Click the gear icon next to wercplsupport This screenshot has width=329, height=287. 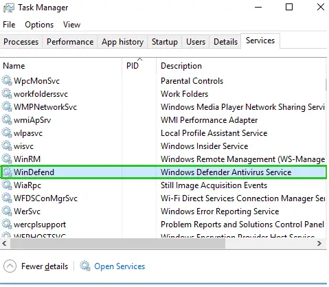coord(7,224)
